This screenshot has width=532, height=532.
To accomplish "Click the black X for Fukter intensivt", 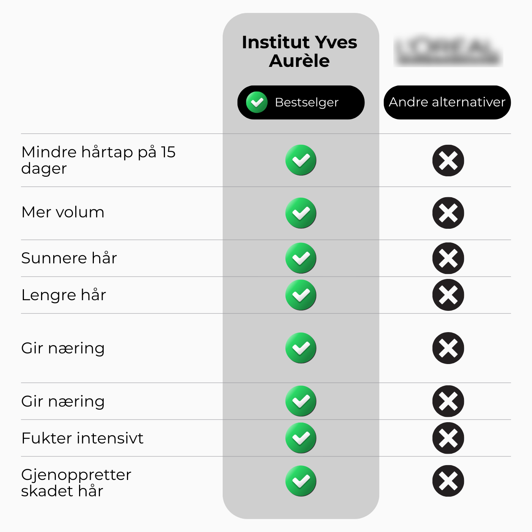I will point(448,438).
